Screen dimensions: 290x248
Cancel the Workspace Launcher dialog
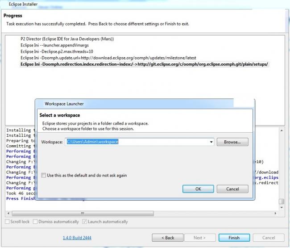click(232, 189)
